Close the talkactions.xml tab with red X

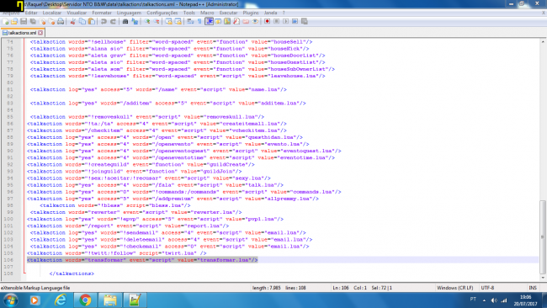pyautogui.click(x=40, y=33)
